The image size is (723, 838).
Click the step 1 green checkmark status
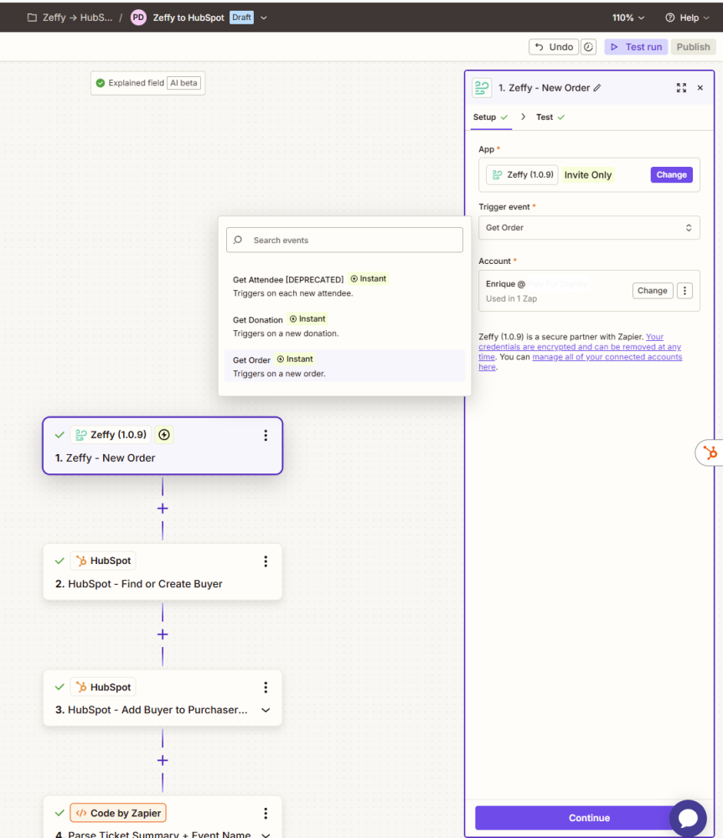pos(59,435)
